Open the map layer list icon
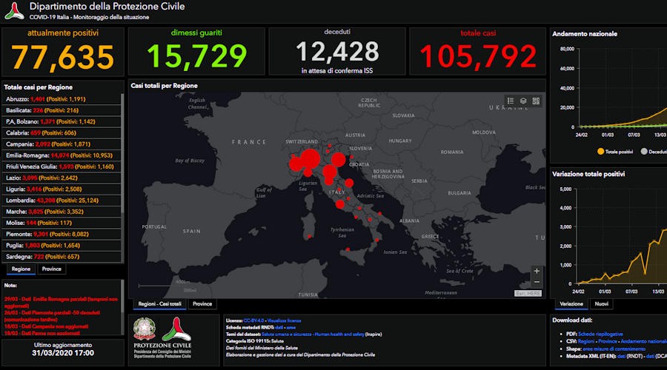This screenshot has width=667, height=370. point(523,101)
